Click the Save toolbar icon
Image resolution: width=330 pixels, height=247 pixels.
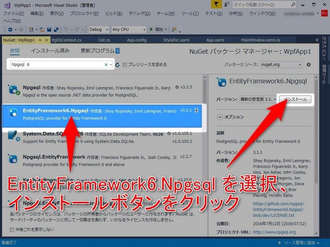coord(49,30)
